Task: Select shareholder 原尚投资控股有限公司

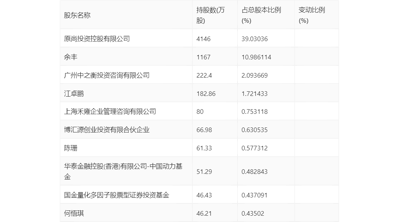Action: [97, 39]
